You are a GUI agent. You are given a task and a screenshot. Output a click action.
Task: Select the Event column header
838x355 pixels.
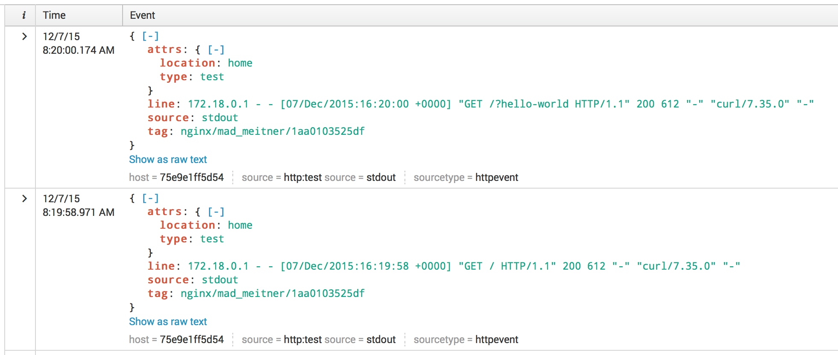pyautogui.click(x=142, y=15)
